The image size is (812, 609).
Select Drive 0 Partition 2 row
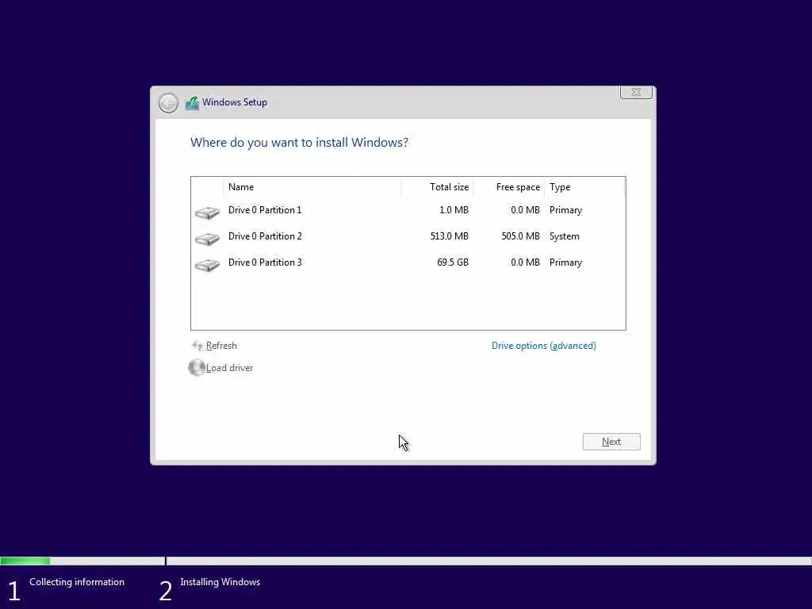[x=408, y=236]
